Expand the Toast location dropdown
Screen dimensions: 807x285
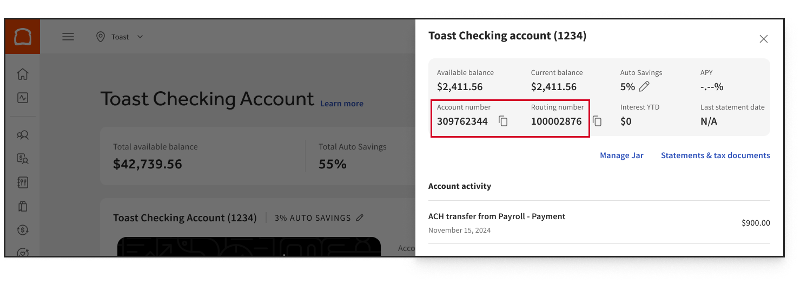[x=140, y=37]
